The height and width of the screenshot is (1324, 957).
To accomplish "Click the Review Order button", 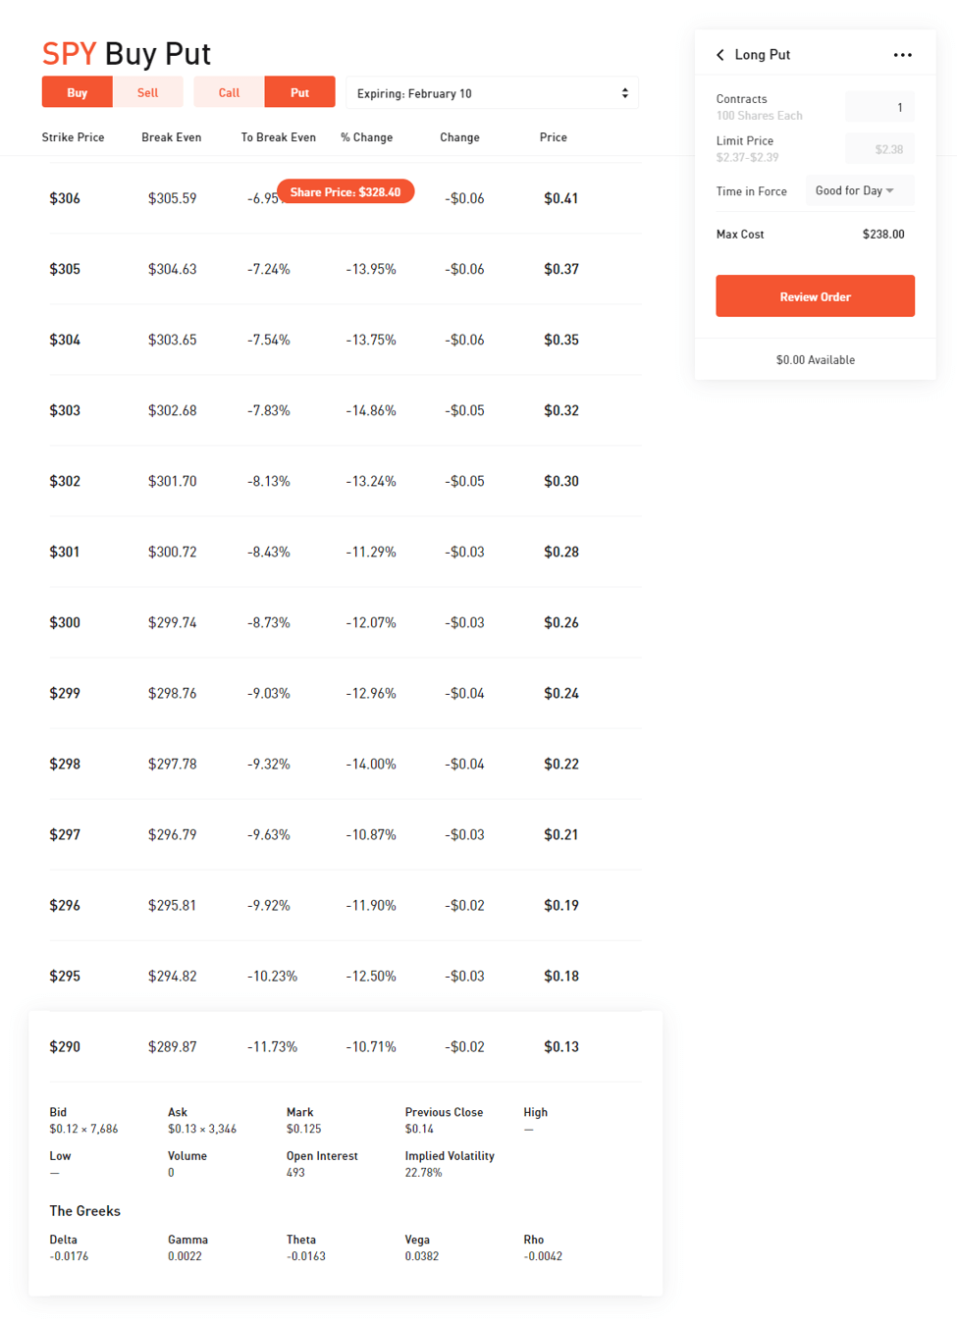I will pyautogui.click(x=815, y=296).
